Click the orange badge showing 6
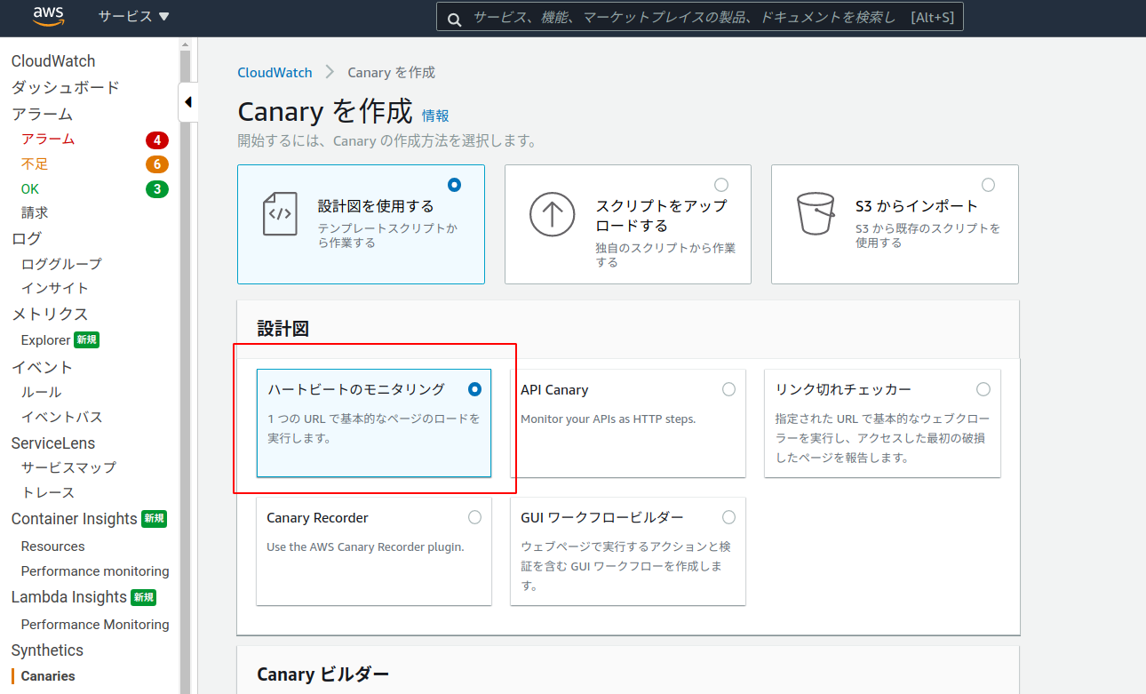Viewport: 1146px width, 694px height. coord(157,164)
